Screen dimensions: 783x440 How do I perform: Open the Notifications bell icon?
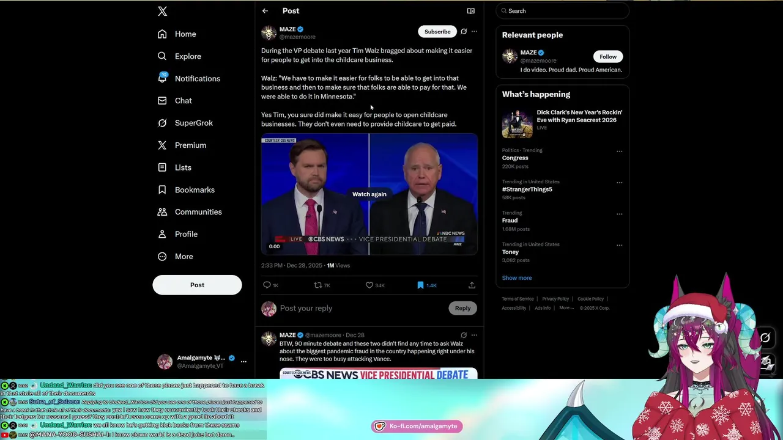[162, 78]
